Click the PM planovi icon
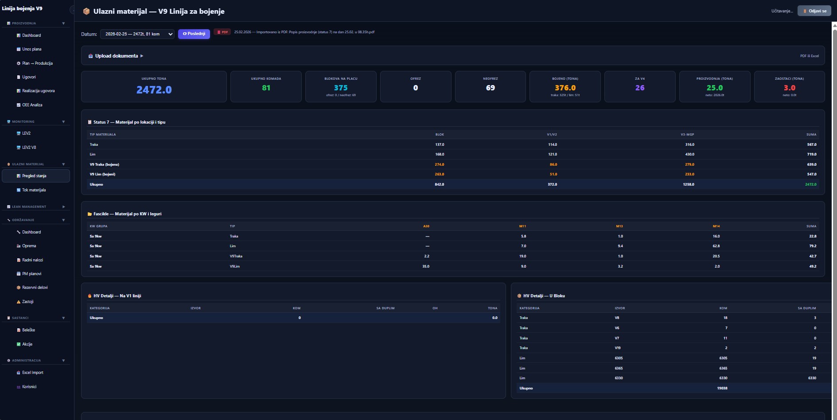The height and width of the screenshot is (420, 837). click(x=19, y=274)
